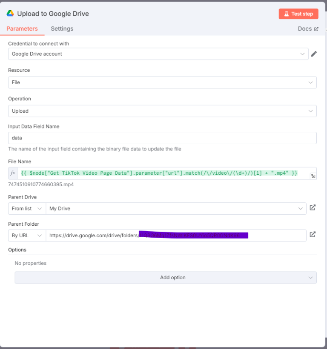Click the external link icon next to My Drive

(x=313, y=208)
